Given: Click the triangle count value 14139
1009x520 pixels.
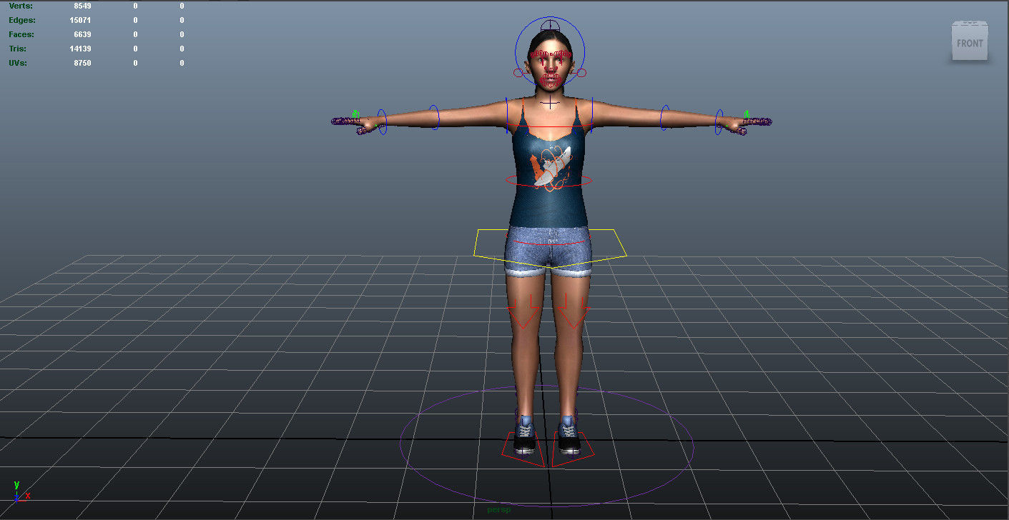Looking at the screenshot, I should (80, 49).
